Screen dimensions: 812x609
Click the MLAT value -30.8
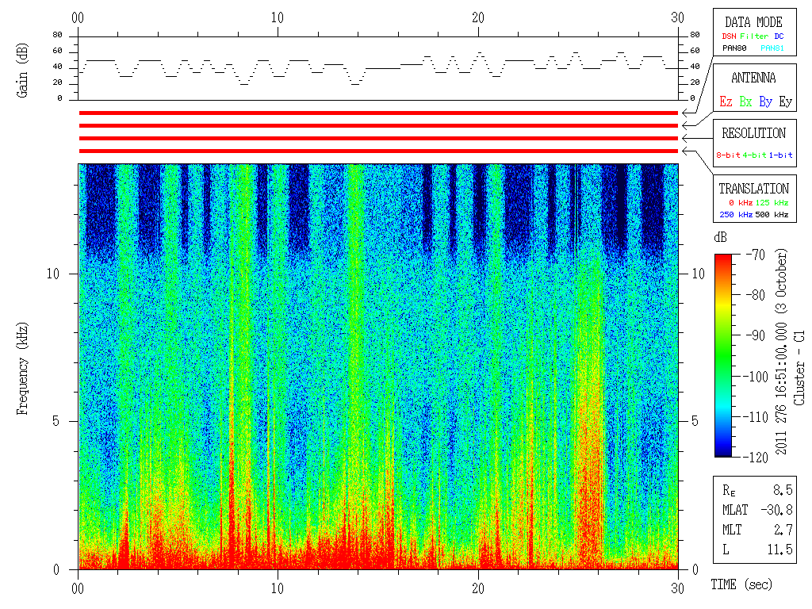coord(776,510)
